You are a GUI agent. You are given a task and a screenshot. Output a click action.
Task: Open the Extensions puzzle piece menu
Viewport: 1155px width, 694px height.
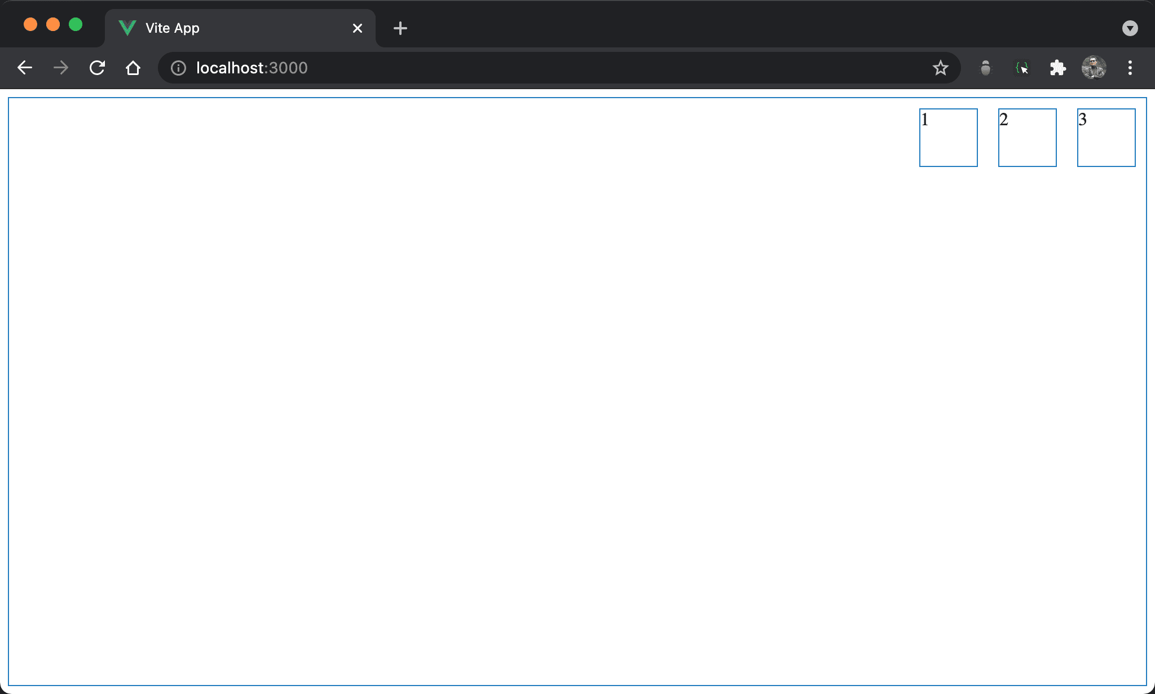1057,68
